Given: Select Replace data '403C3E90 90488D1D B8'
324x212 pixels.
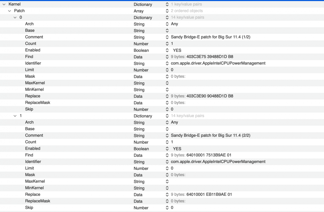Looking at the screenshot, I should click(x=210, y=96).
